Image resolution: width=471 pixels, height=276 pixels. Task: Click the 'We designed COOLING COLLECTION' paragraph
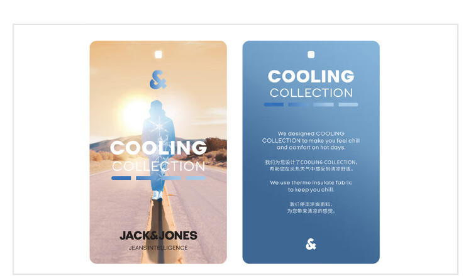point(311,141)
